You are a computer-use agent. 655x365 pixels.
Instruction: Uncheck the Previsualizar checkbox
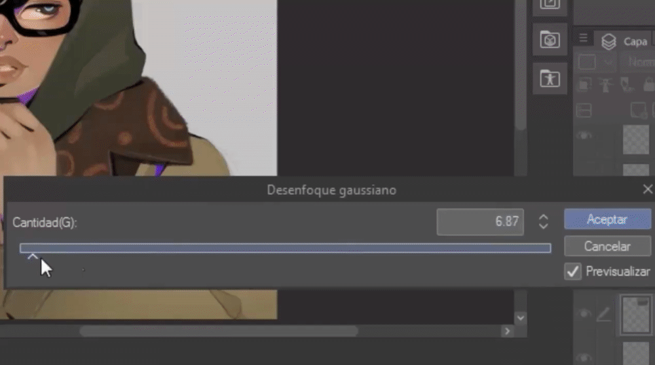[x=572, y=271]
